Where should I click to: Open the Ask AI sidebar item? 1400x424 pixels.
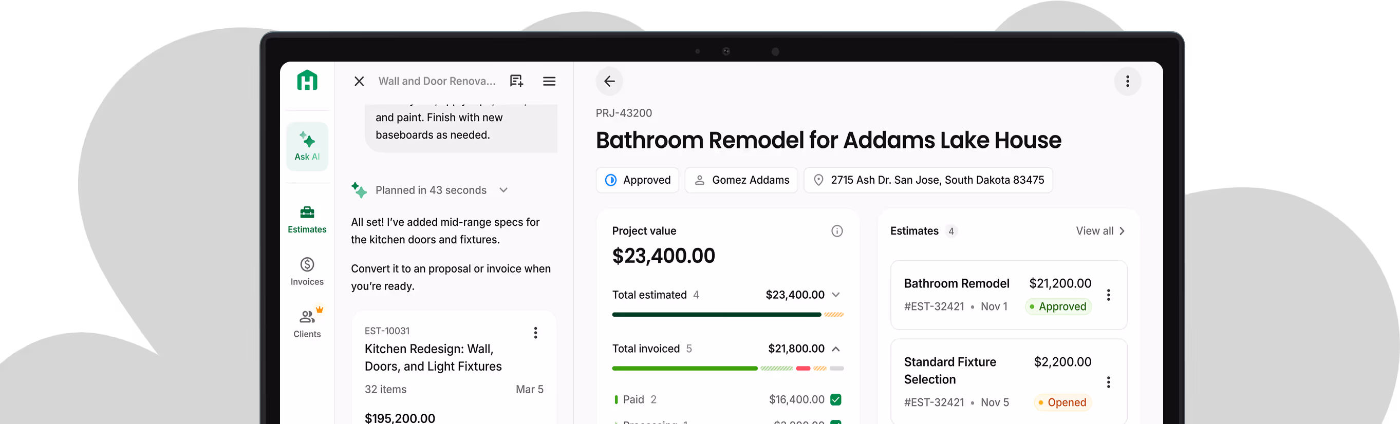pyautogui.click(x=307, y=147)
